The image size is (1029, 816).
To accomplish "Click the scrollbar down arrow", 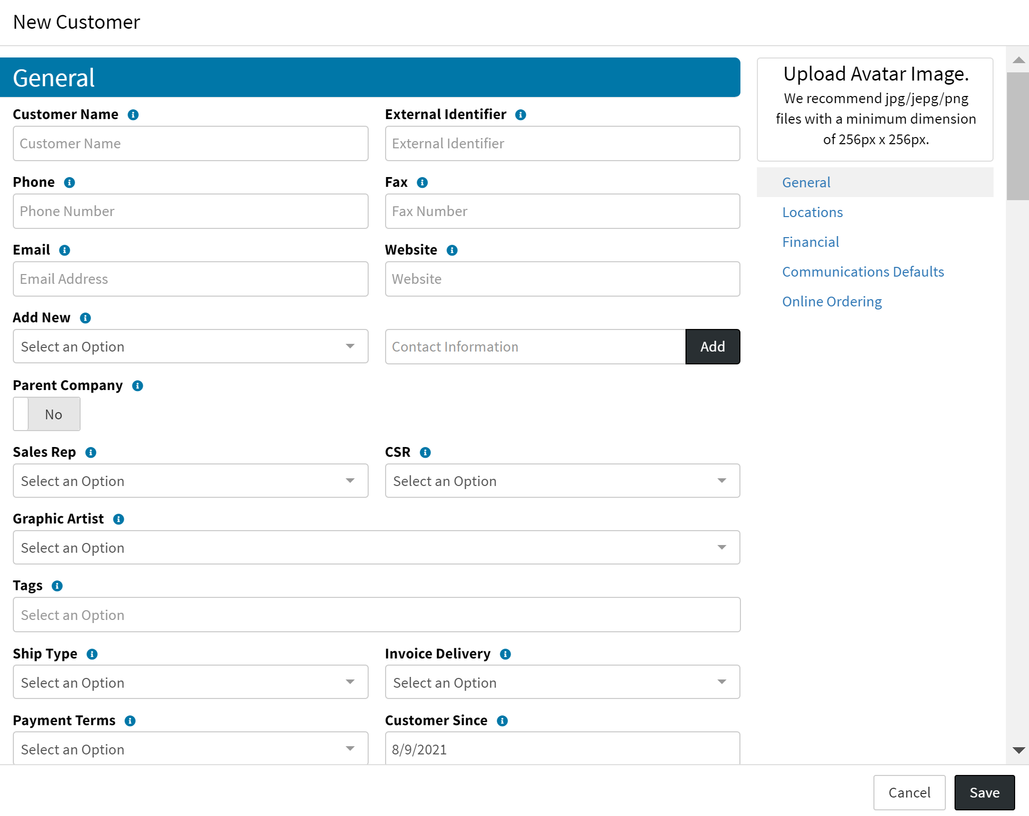I will (1019, 750).
